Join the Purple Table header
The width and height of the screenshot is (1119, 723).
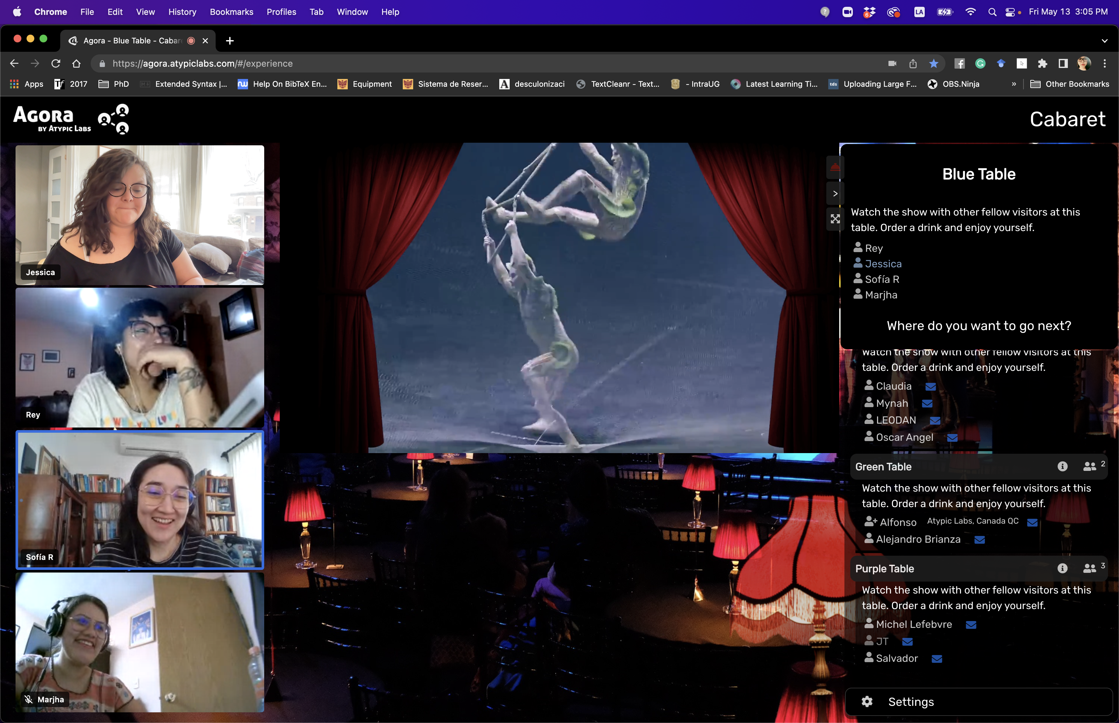coord(885,569)
